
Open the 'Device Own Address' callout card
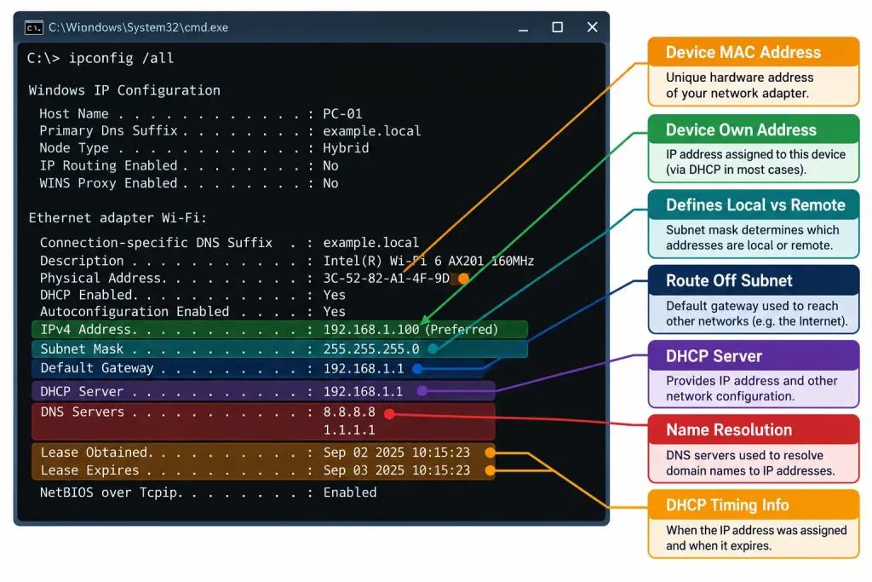click(x=754, y=148)
